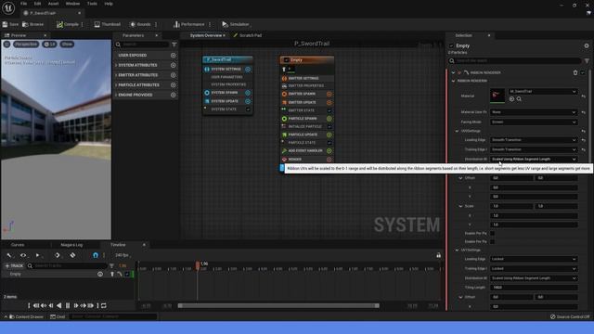Open the Selection panel settings gear
The width and height of the screenshot is (594, 334).
click(x=587, y=45)
